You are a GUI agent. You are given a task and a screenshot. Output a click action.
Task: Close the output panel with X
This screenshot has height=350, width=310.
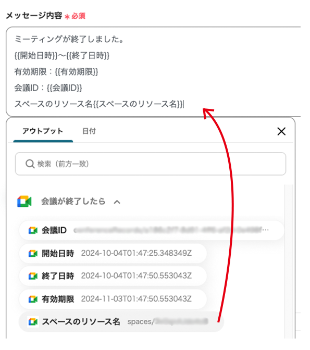pyautogui.click(x=281, y=131)
